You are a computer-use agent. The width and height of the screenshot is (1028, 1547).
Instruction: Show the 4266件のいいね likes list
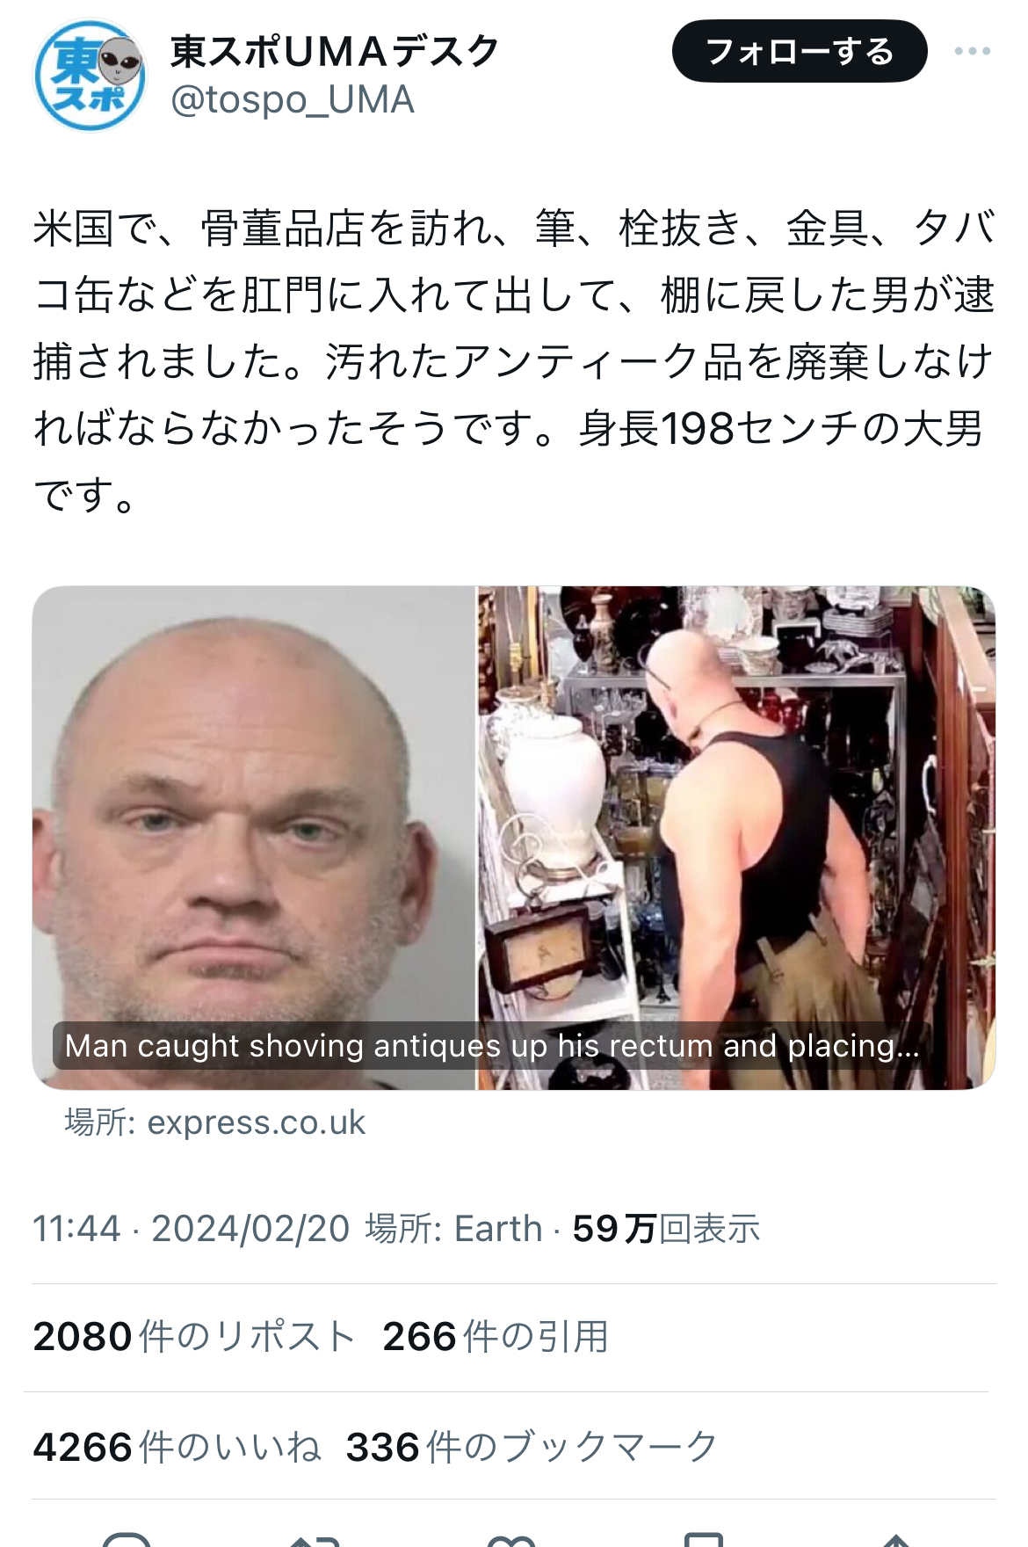pyautogui.click(x=177, y=1447)
